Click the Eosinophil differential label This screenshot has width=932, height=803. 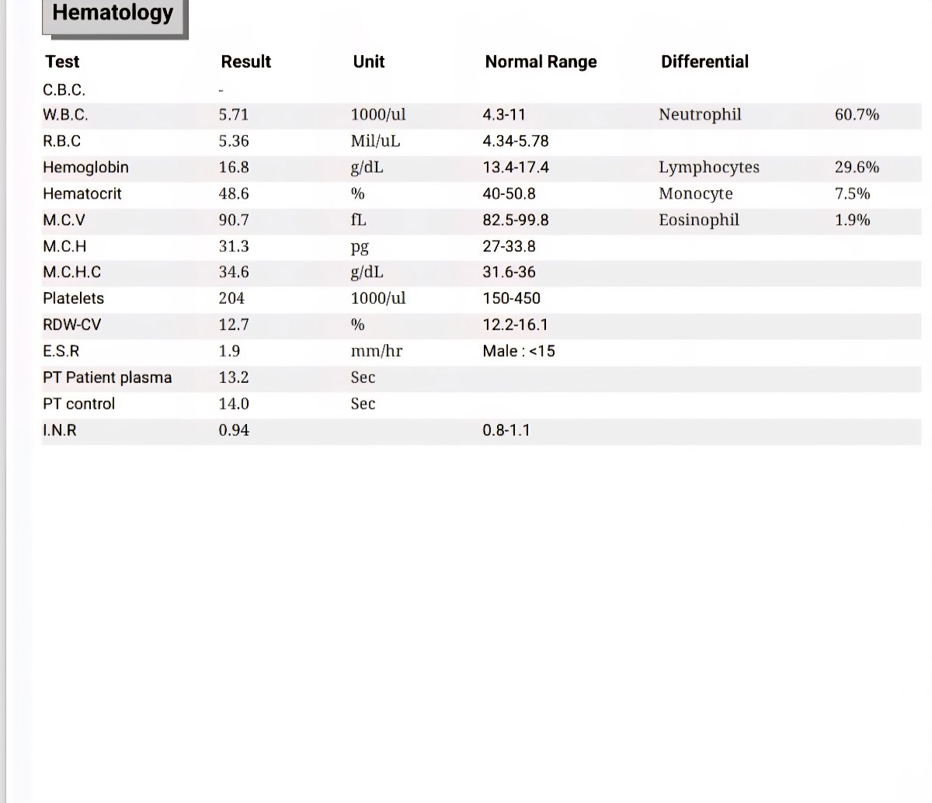click(699, 221)
